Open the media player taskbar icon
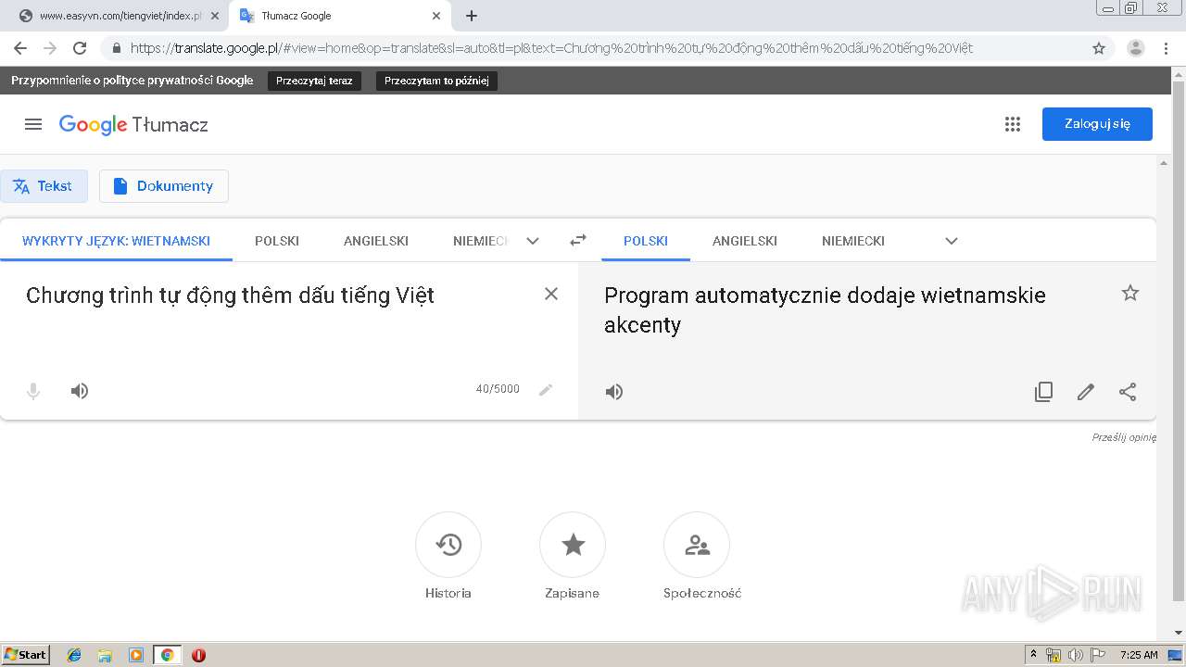 pos(136,655)
